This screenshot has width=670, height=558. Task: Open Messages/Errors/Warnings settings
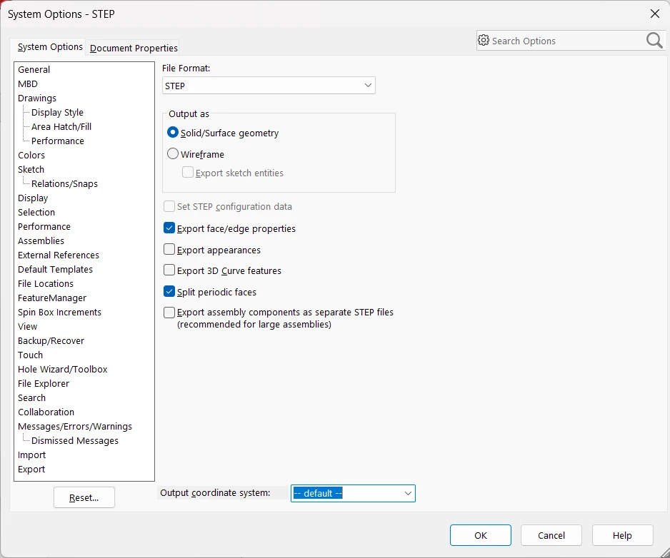click(x=75, y=427)
